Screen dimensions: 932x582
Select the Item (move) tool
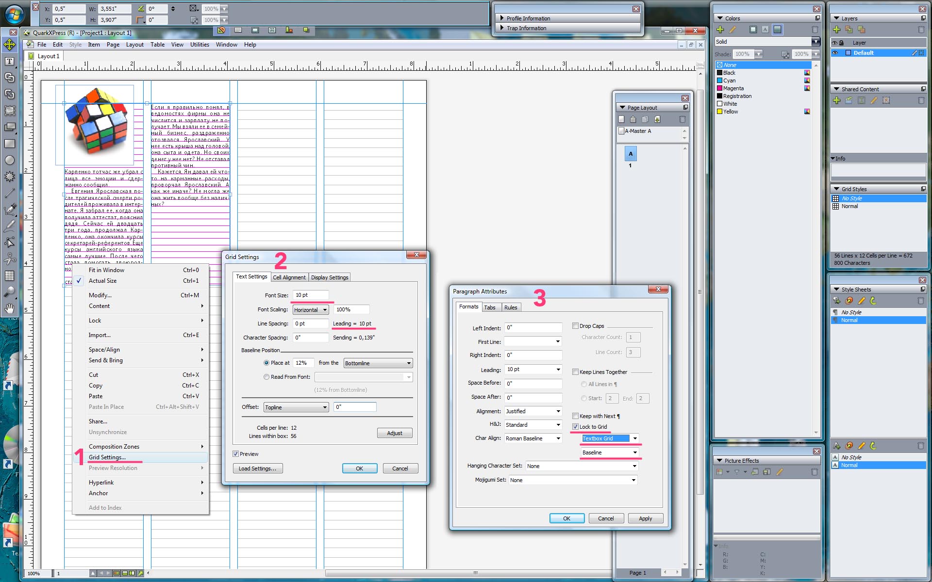coord(9,45)
